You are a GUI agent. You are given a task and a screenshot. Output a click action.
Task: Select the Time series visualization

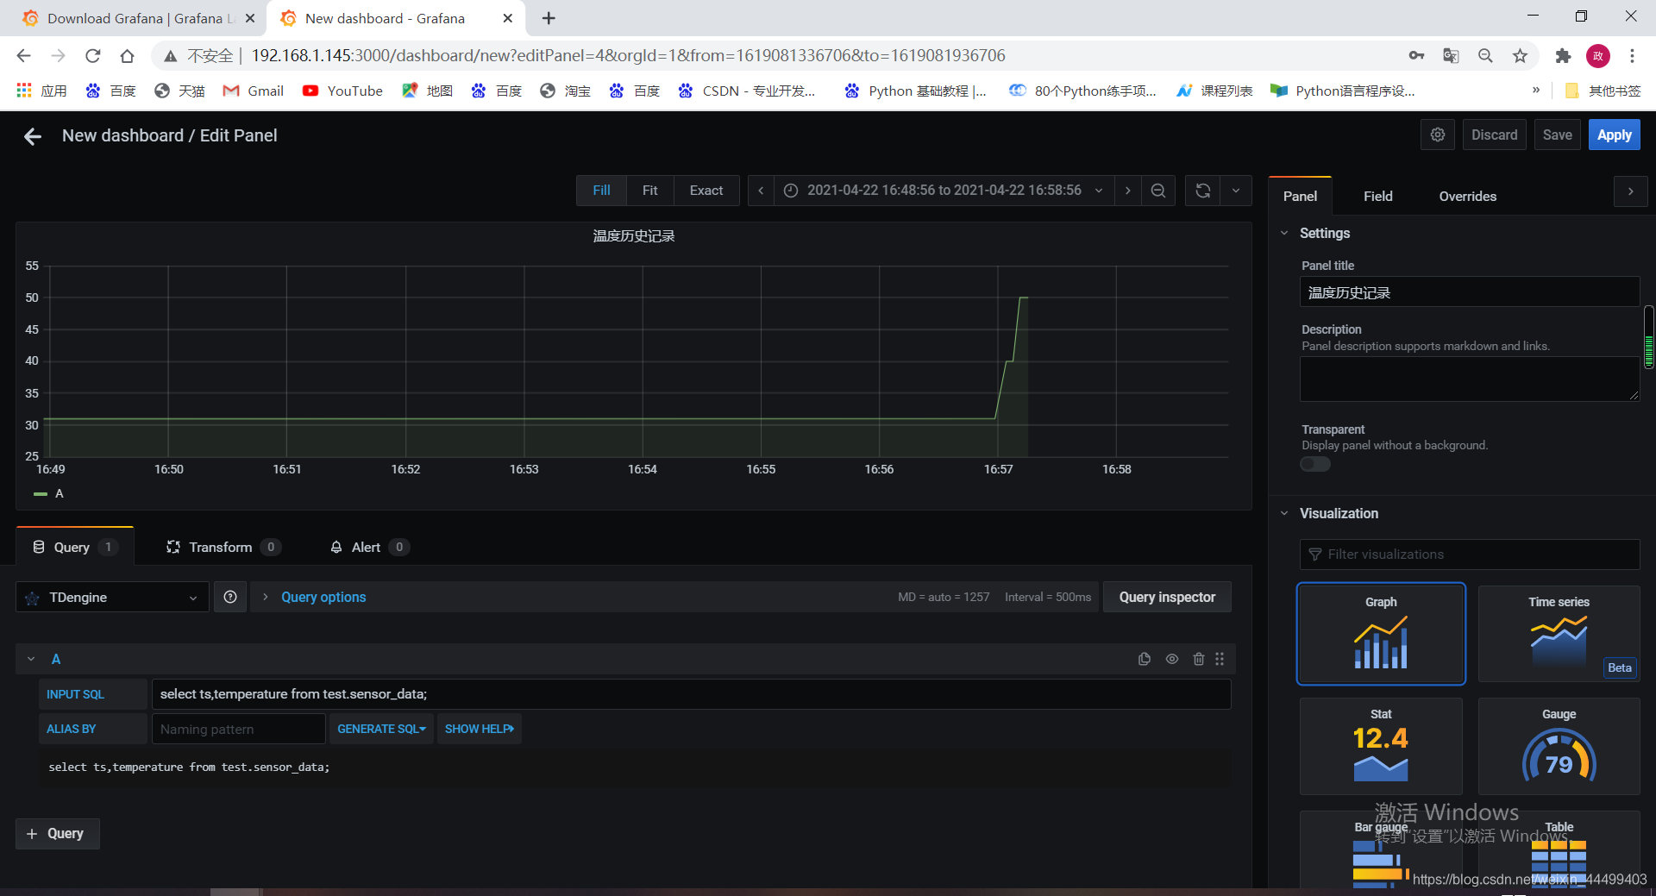[x=1559, y=634]
